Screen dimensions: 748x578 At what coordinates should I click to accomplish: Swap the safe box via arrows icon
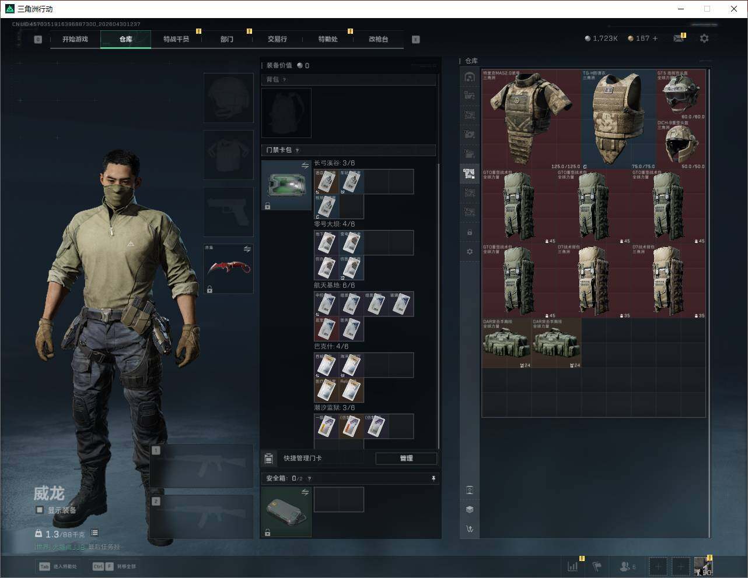[x=305, y=492]
